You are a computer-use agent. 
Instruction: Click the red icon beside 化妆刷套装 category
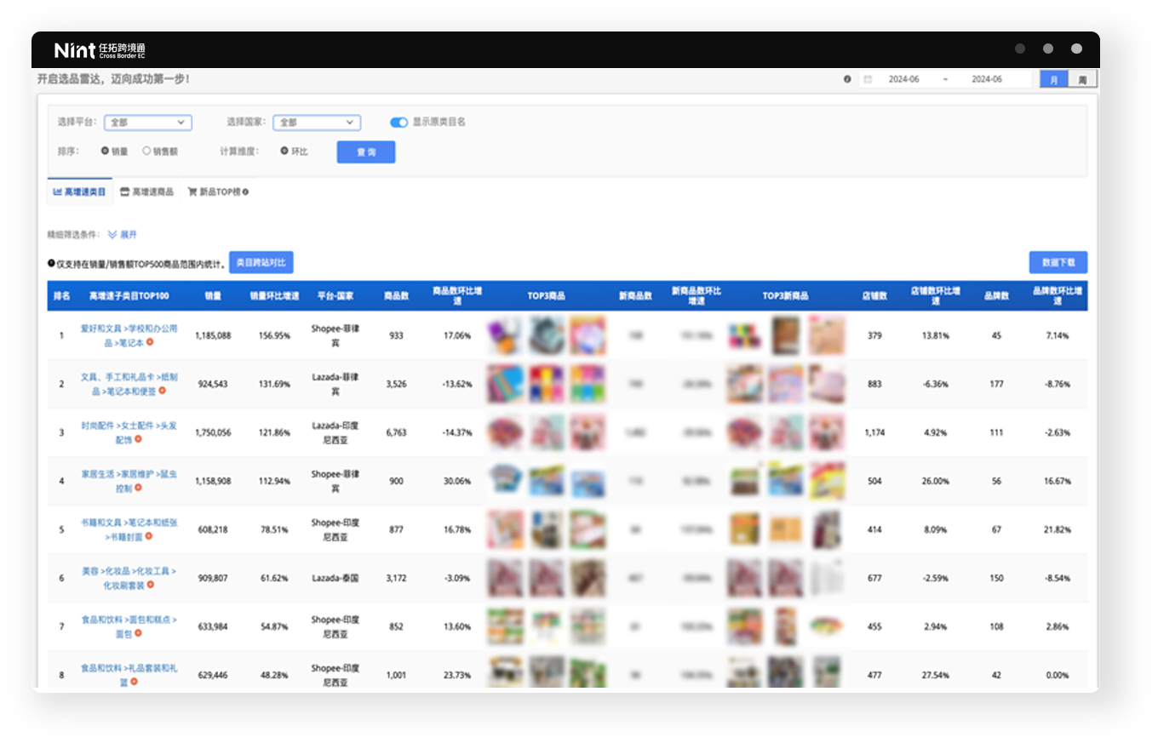point(150,585)
